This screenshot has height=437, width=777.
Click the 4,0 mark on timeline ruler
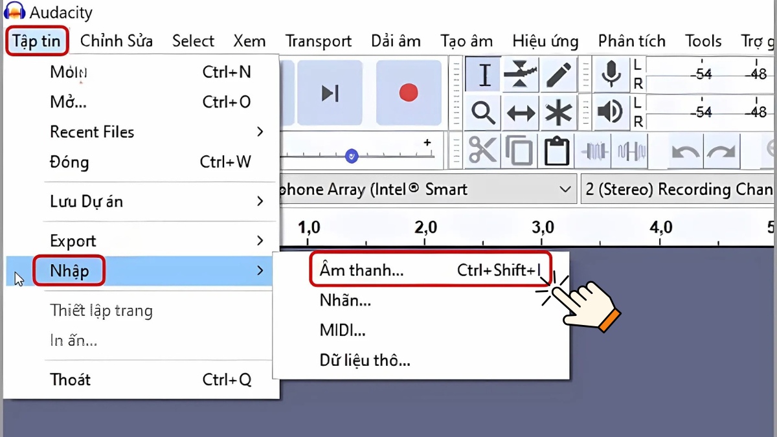(x=660, y=227)
